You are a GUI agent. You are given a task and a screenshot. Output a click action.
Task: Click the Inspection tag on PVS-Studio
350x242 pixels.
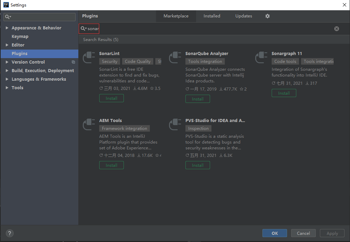tap(198, 128)
